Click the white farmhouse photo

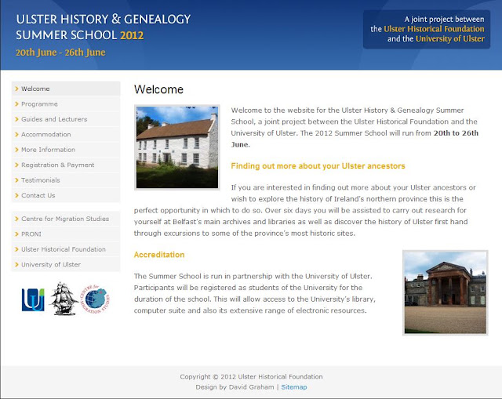point(177,147)
